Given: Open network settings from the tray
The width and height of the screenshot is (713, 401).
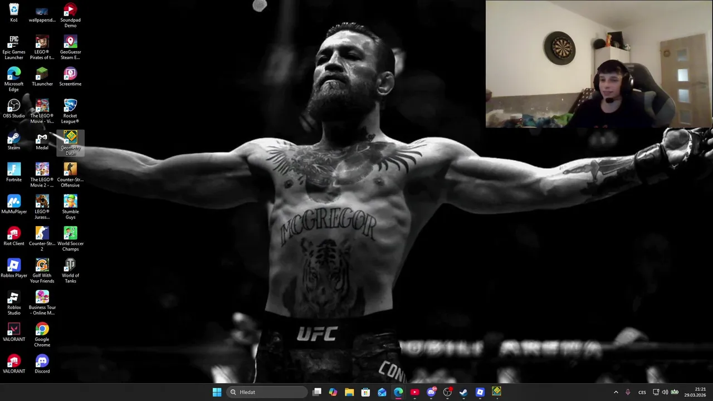Looking at the screenshot, I should 656,392.
